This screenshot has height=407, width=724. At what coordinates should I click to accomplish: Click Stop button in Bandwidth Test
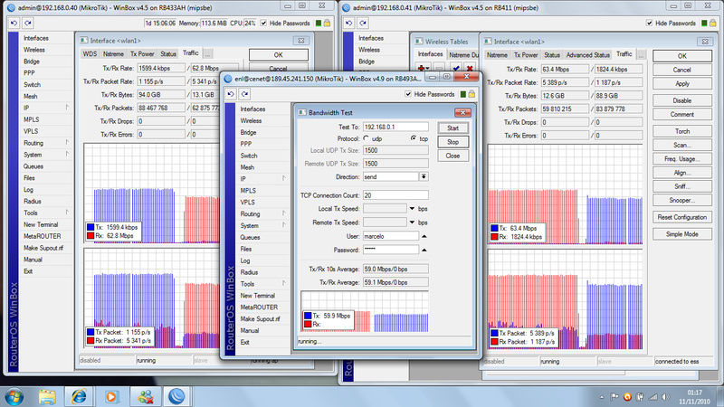[453, 142]
